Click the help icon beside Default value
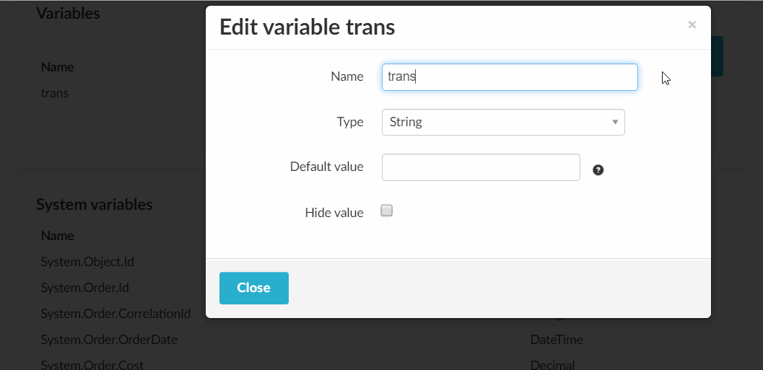This screenshot has width=763, height=370. (598, 170)
